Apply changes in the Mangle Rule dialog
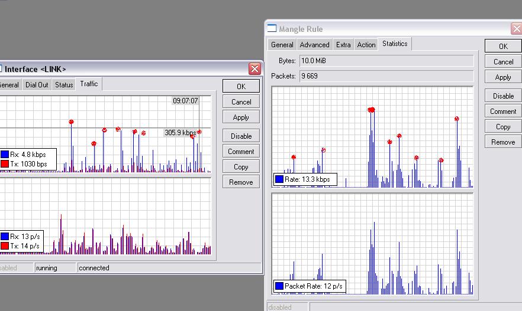The image size is (522, 311). [502, 77]
